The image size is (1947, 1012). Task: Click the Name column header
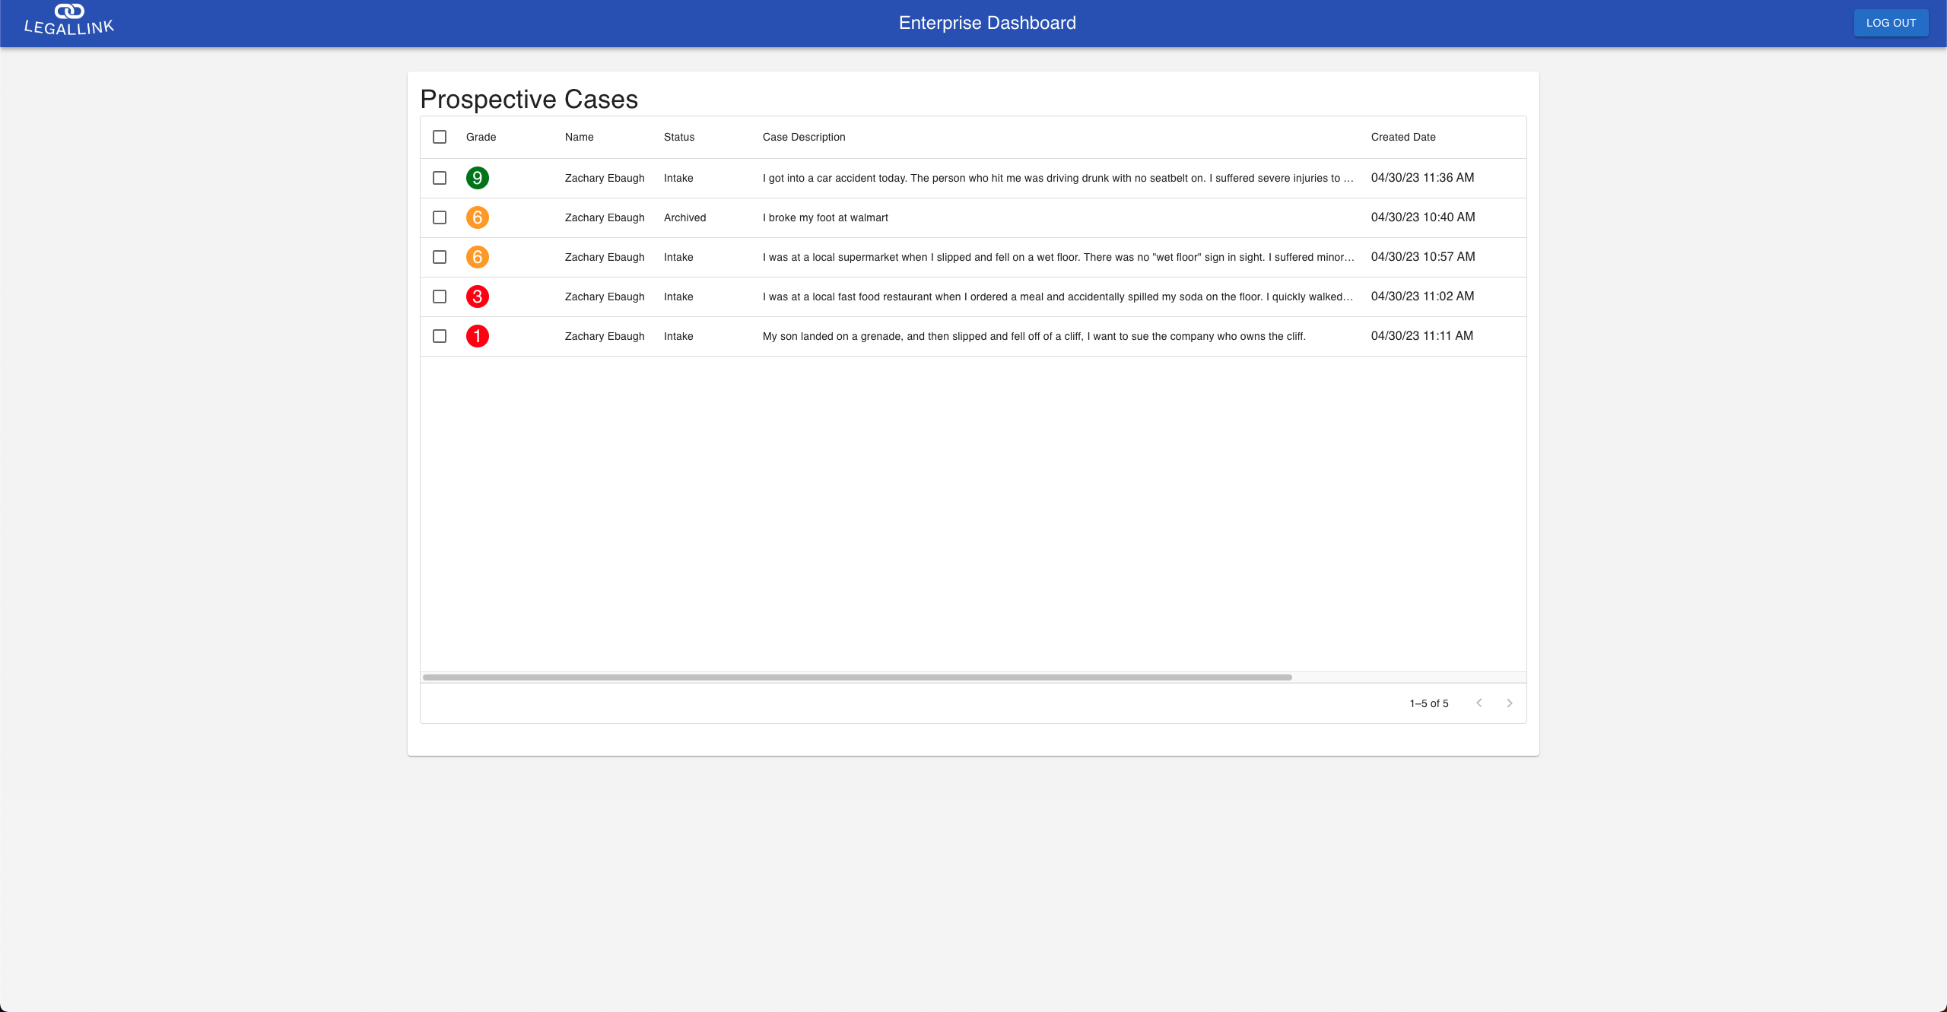pyautogui.click(x=579, y=137)
